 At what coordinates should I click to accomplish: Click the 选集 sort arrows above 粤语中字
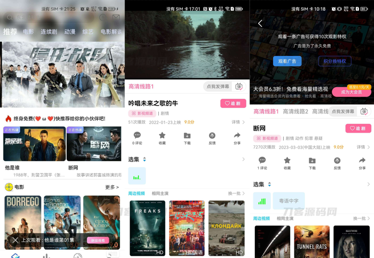[269, 184]
